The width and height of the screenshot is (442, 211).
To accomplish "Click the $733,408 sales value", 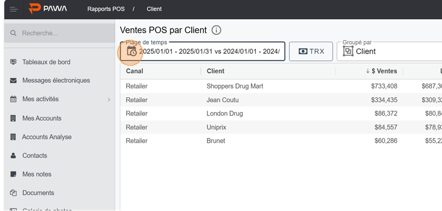I will pyautogui.click(x=384, y=86).
